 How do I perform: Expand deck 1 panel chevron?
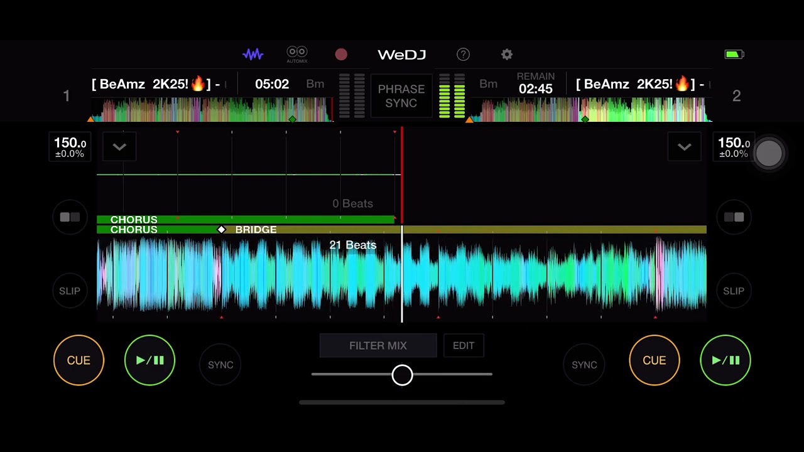[x=119, y=147]
